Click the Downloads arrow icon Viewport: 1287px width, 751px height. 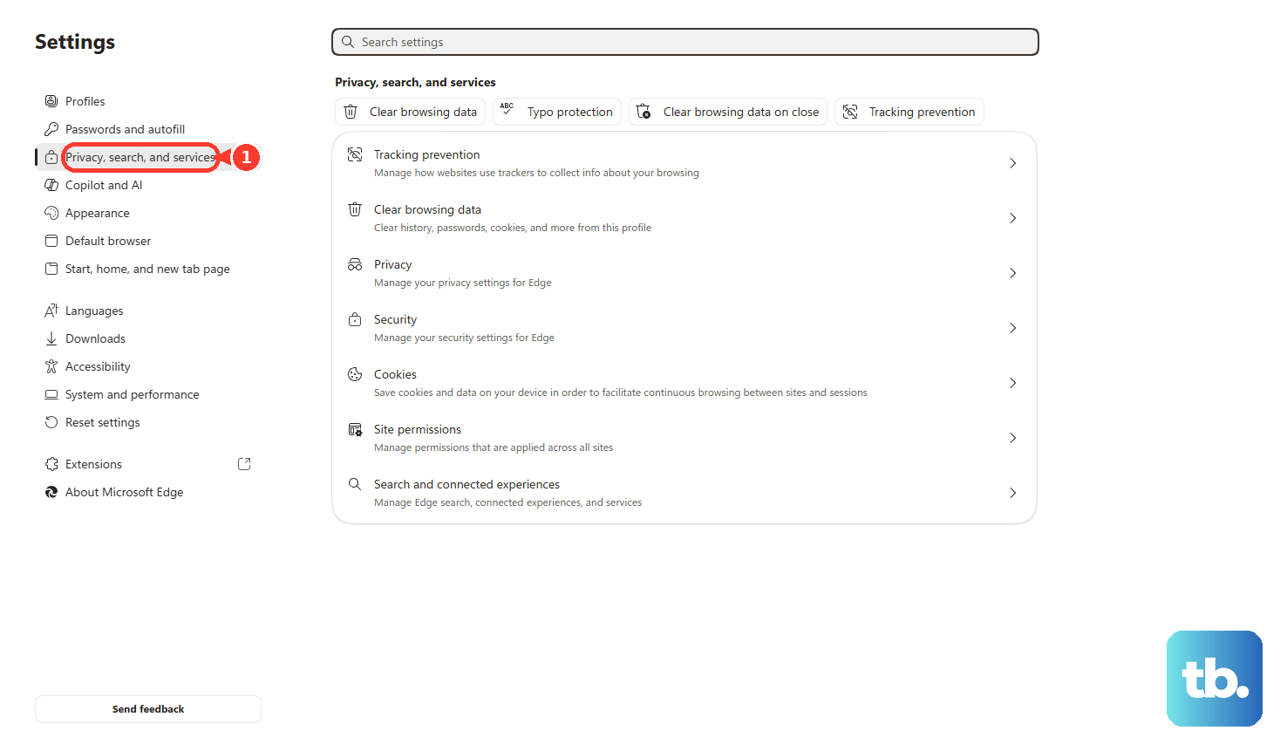(51, 338)
